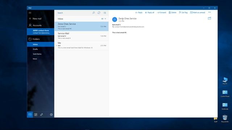Switch to Mail view icon
This screenshot has width=232, height=130.
[x=30, y=114]
